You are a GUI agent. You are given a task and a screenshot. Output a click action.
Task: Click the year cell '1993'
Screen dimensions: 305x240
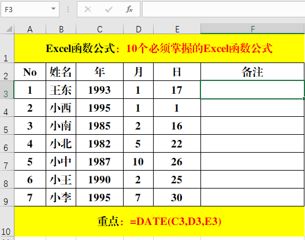click(99, 90)
